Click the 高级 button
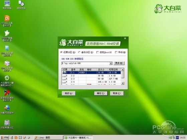Image resolution: width=187 pixels, height=140 pixels. click(x=68, y=93)
